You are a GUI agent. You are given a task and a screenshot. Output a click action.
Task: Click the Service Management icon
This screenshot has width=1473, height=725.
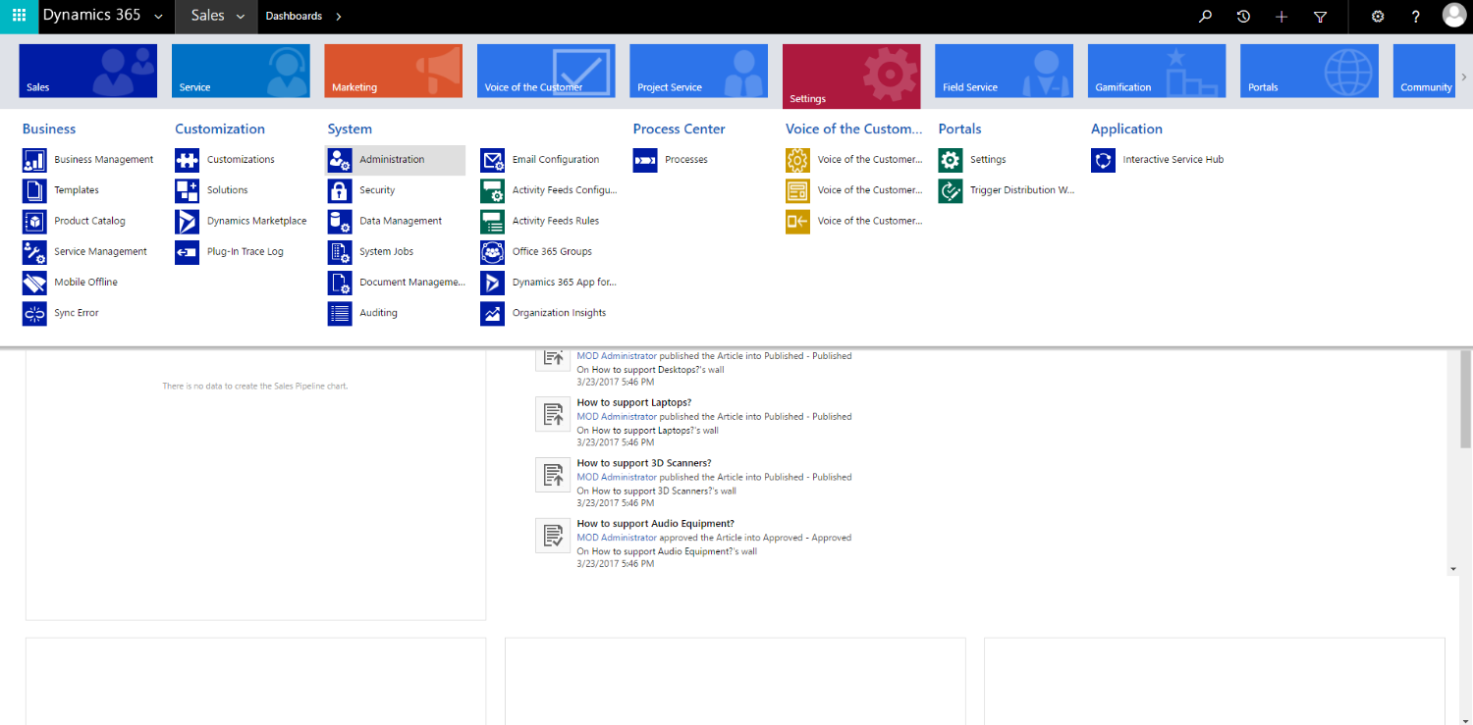click(x=34, y=252)
